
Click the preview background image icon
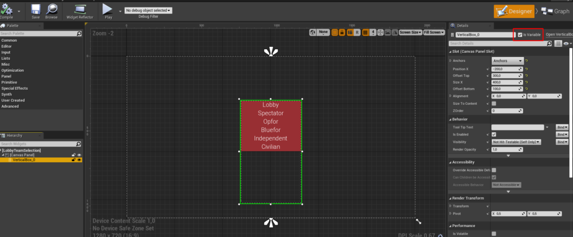click(x=387, y=32)
